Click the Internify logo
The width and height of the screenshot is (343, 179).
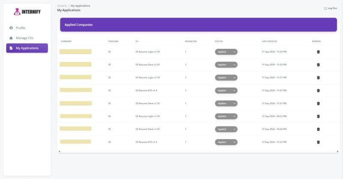(27, 12)
